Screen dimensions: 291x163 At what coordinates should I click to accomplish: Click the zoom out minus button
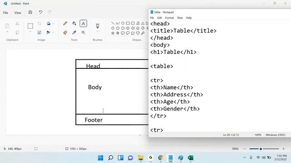tap(245, 149)
